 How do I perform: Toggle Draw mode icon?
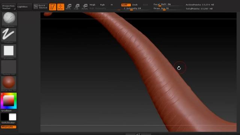click(x=61, y=7)
